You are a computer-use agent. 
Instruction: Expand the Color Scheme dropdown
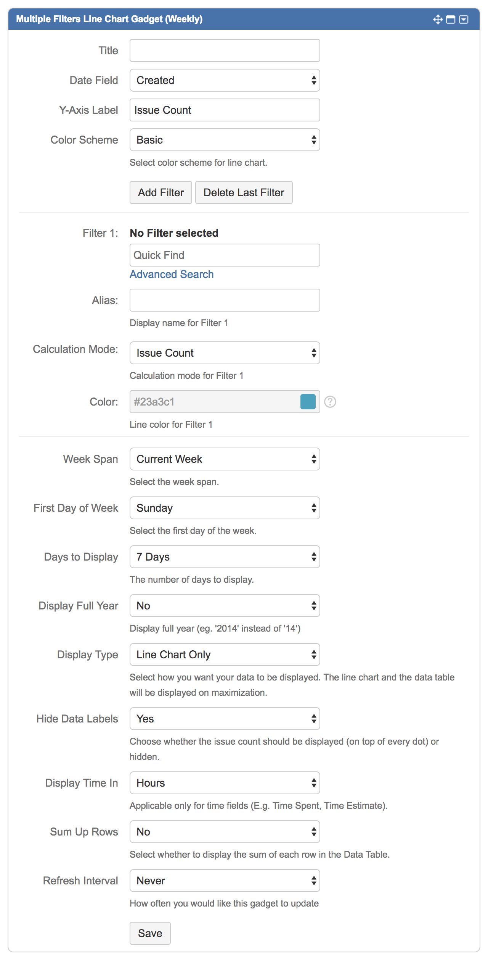click(225, 140)
